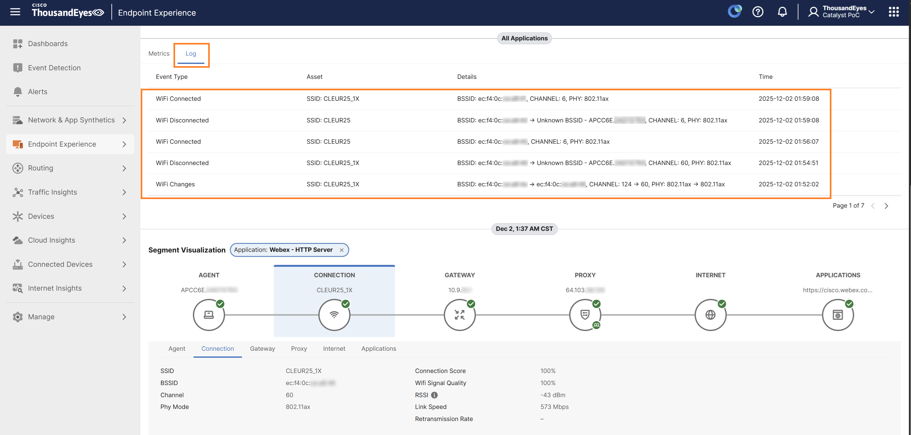The height and width of the screenshot is (435, 911).
Task: Open the apps grid launcher icon
Action: pos(893,12)
